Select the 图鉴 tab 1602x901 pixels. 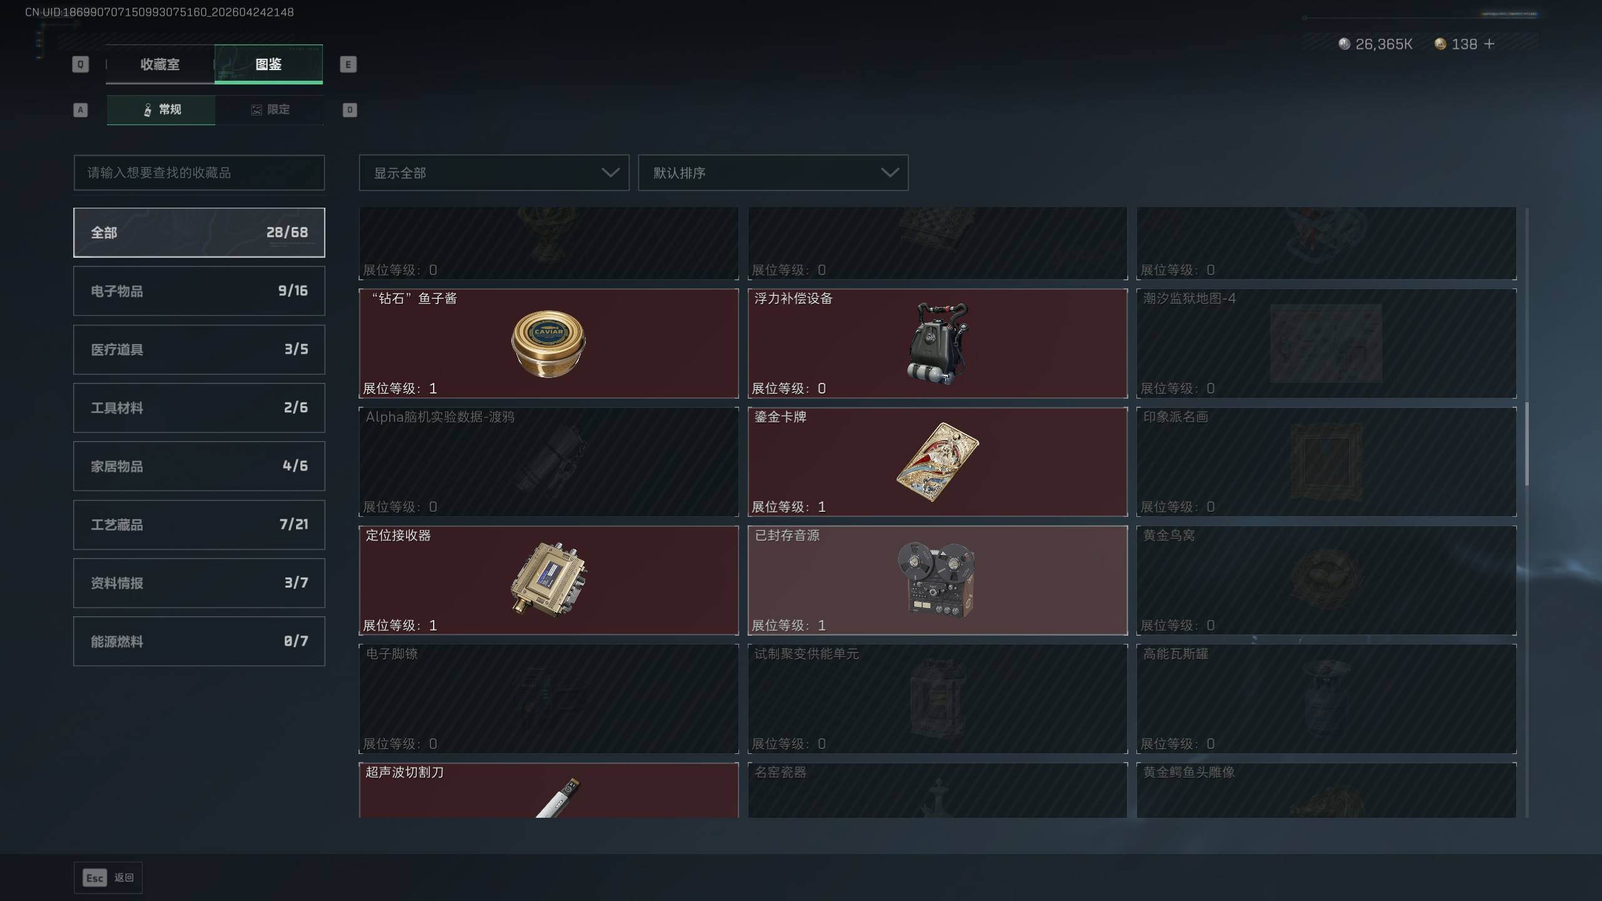coord(268,64)
